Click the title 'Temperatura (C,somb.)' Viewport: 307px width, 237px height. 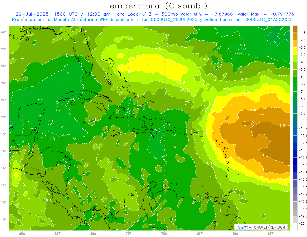[156, 6]
